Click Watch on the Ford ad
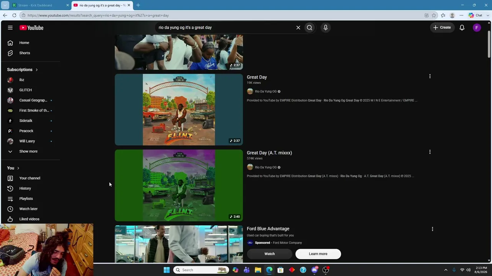Viewport: 492px width, 276px height. (269, 254)
